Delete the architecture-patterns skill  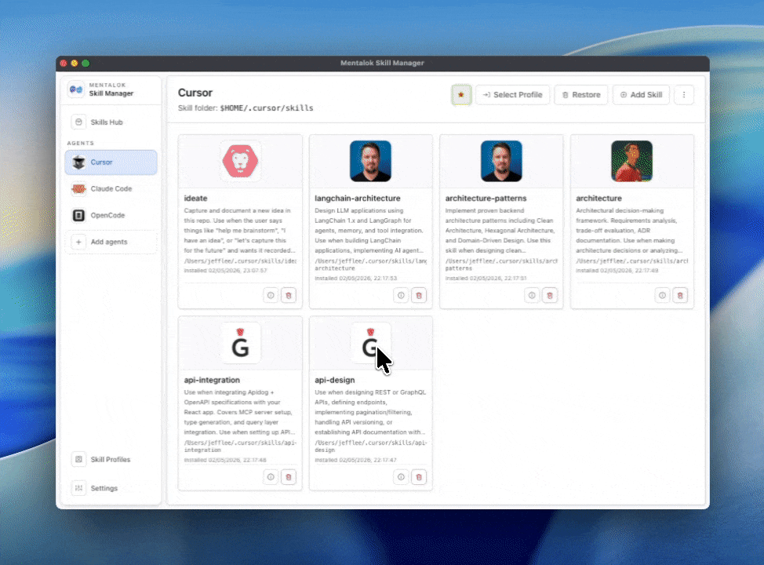click(550, 295)
